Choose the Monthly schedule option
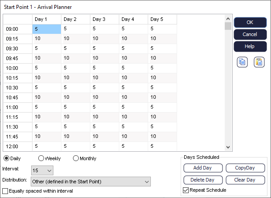This screenshot has height=198, width=271. (x=76, y=158)
